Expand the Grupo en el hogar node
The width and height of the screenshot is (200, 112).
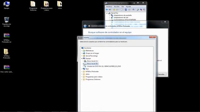(82, 53)
